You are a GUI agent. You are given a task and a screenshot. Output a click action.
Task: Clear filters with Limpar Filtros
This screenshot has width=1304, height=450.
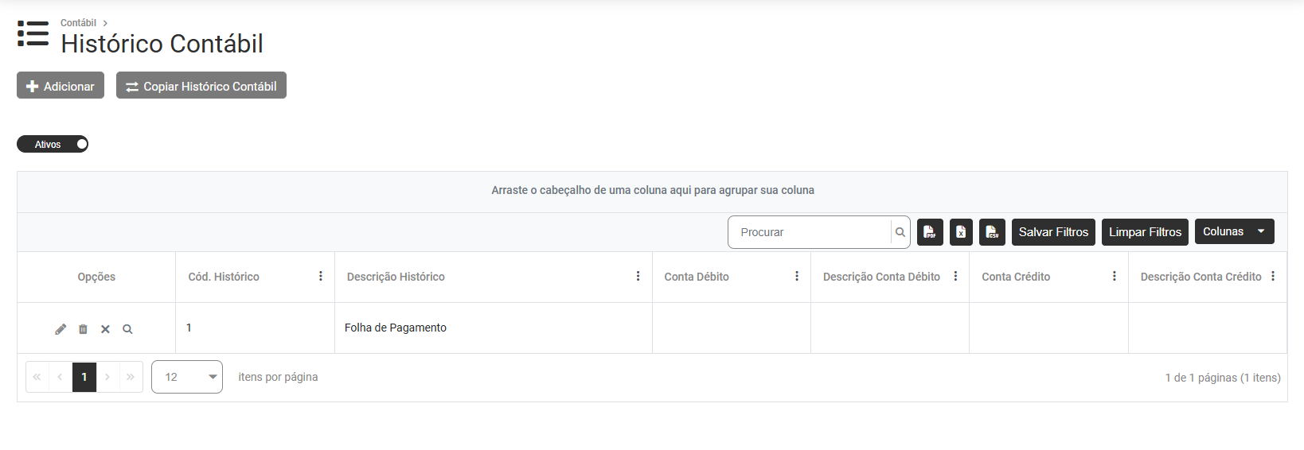[x=1145, y=232]
